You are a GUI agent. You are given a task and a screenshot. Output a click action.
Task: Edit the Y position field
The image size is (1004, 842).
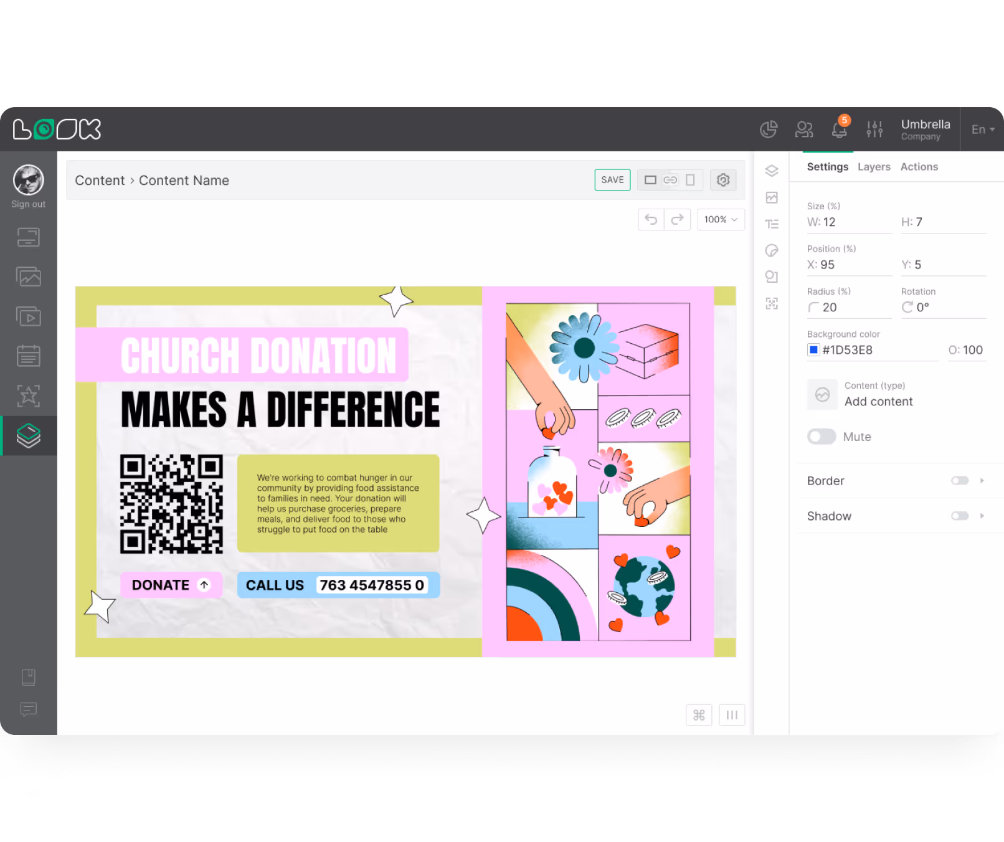tap(944, 265)
